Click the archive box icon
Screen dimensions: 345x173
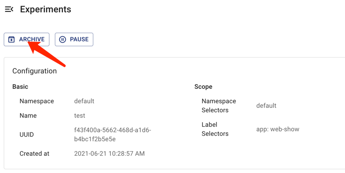[11, 39]
